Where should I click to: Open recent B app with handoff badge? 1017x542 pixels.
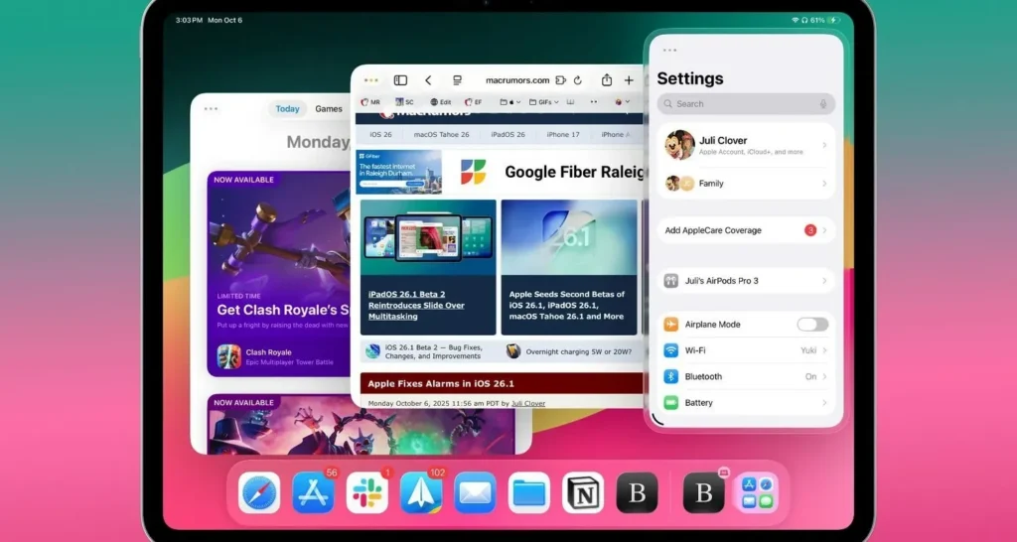pos(704,492)
